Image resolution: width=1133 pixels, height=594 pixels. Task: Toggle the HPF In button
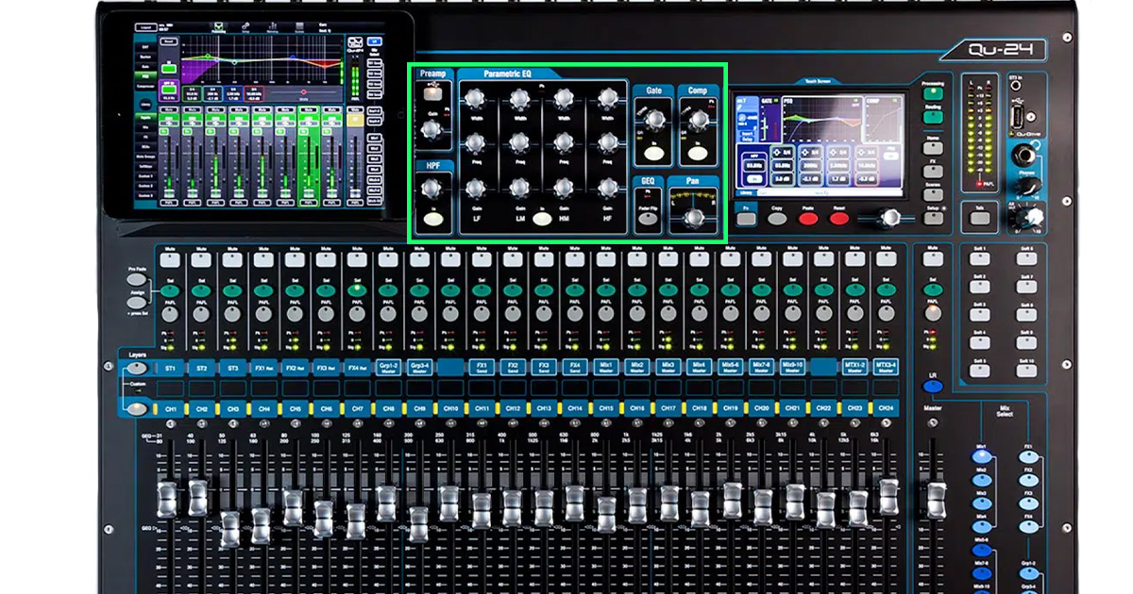[434, 221]
